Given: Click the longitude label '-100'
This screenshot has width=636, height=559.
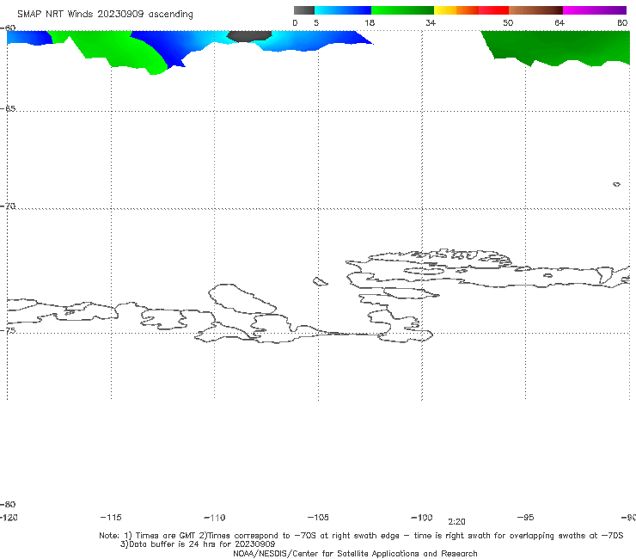Looking at the screenshot, I should (x=422, y=518).
